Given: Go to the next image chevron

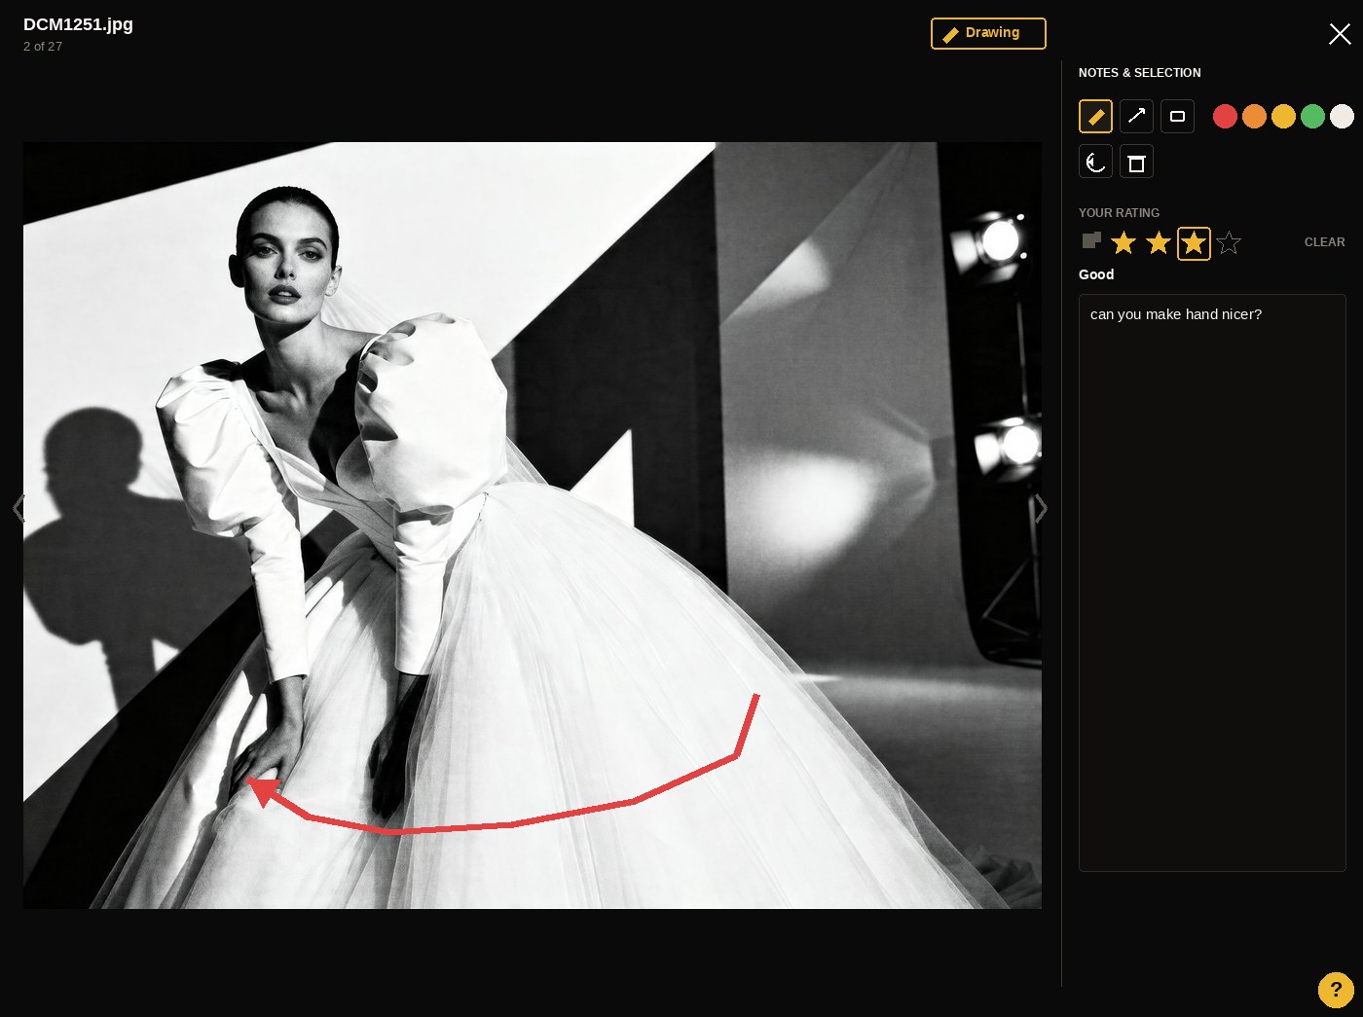Looking at the screenshot, I should [x=1041, y=508].
